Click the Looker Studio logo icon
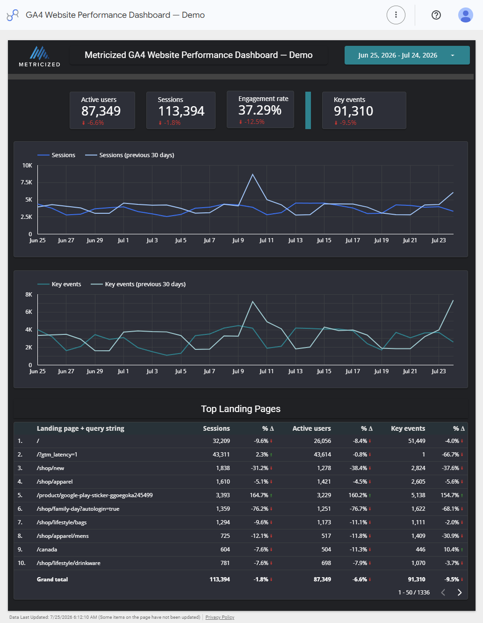This screenshot has height=623, width=483. tap(13, 15)
